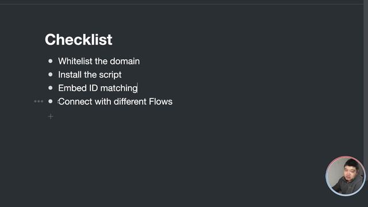Image resolution: width=368 pixels, height=207 pixels.
Task: Click the 'Install the script' list item text
Action: tap(90, 75)
